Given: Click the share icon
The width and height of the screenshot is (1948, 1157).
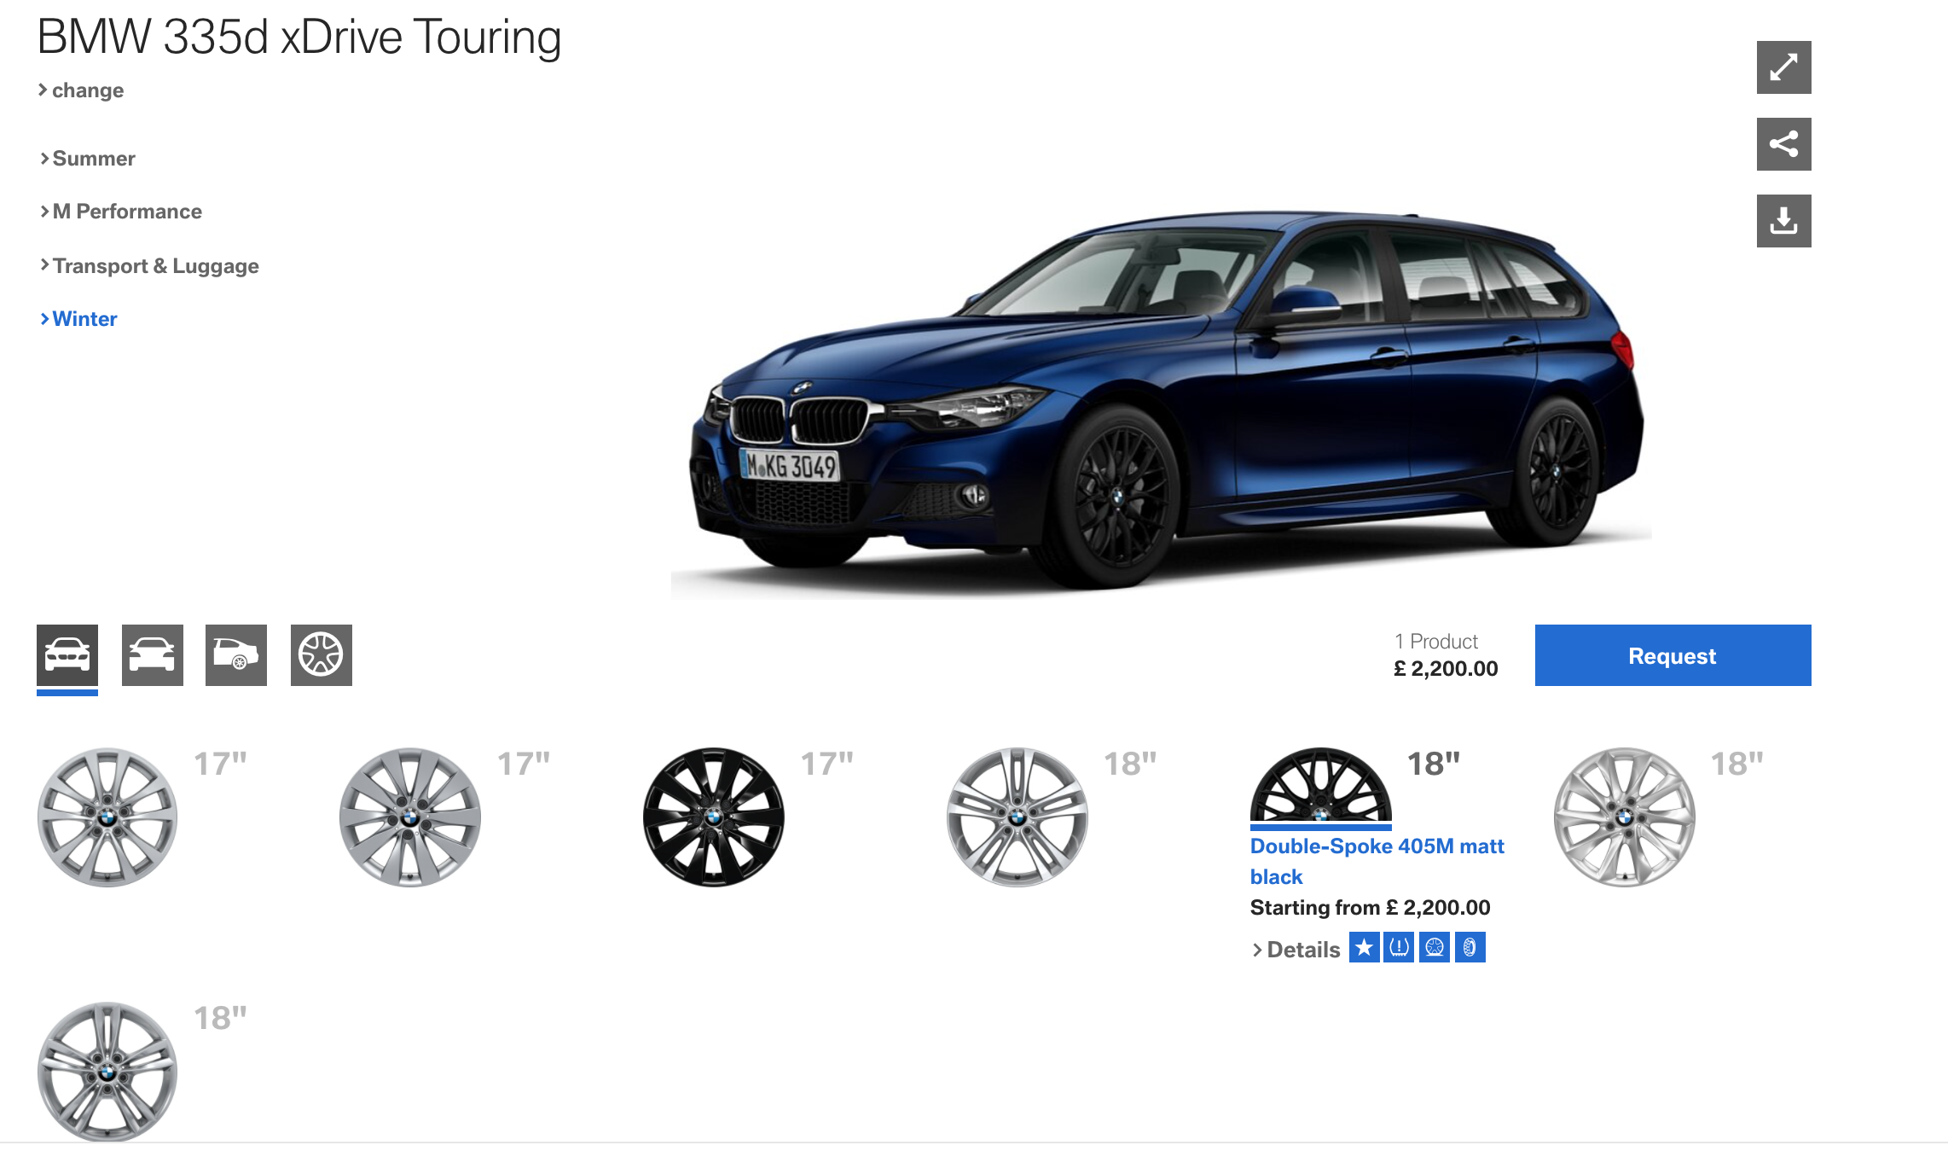Looking at the screenshot, I should (x=1783, y=144).
